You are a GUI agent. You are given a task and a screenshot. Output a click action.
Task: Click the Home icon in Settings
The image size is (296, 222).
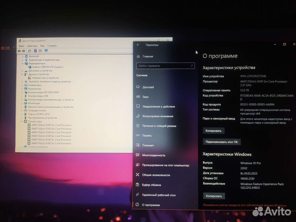click(138, 56)
